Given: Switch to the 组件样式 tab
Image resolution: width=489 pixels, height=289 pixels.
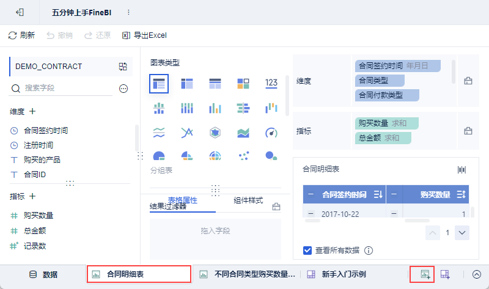Looking at the screenshot, I should tap(248, 200).
